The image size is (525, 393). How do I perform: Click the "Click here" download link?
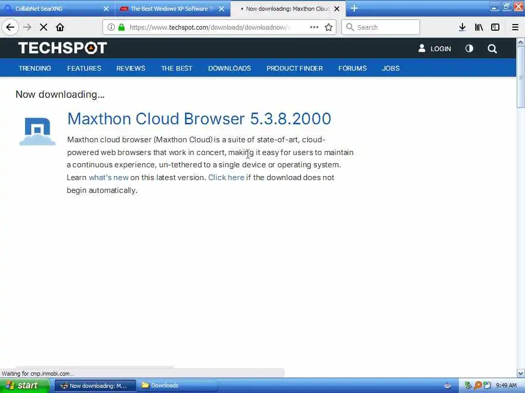[x=226, y=178]
